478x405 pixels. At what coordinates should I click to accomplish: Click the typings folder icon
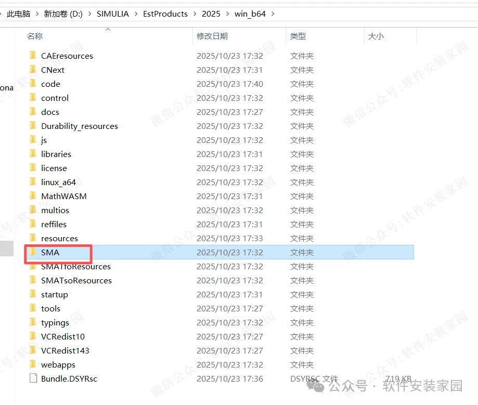pyautogui.click(x=33, y=322)
